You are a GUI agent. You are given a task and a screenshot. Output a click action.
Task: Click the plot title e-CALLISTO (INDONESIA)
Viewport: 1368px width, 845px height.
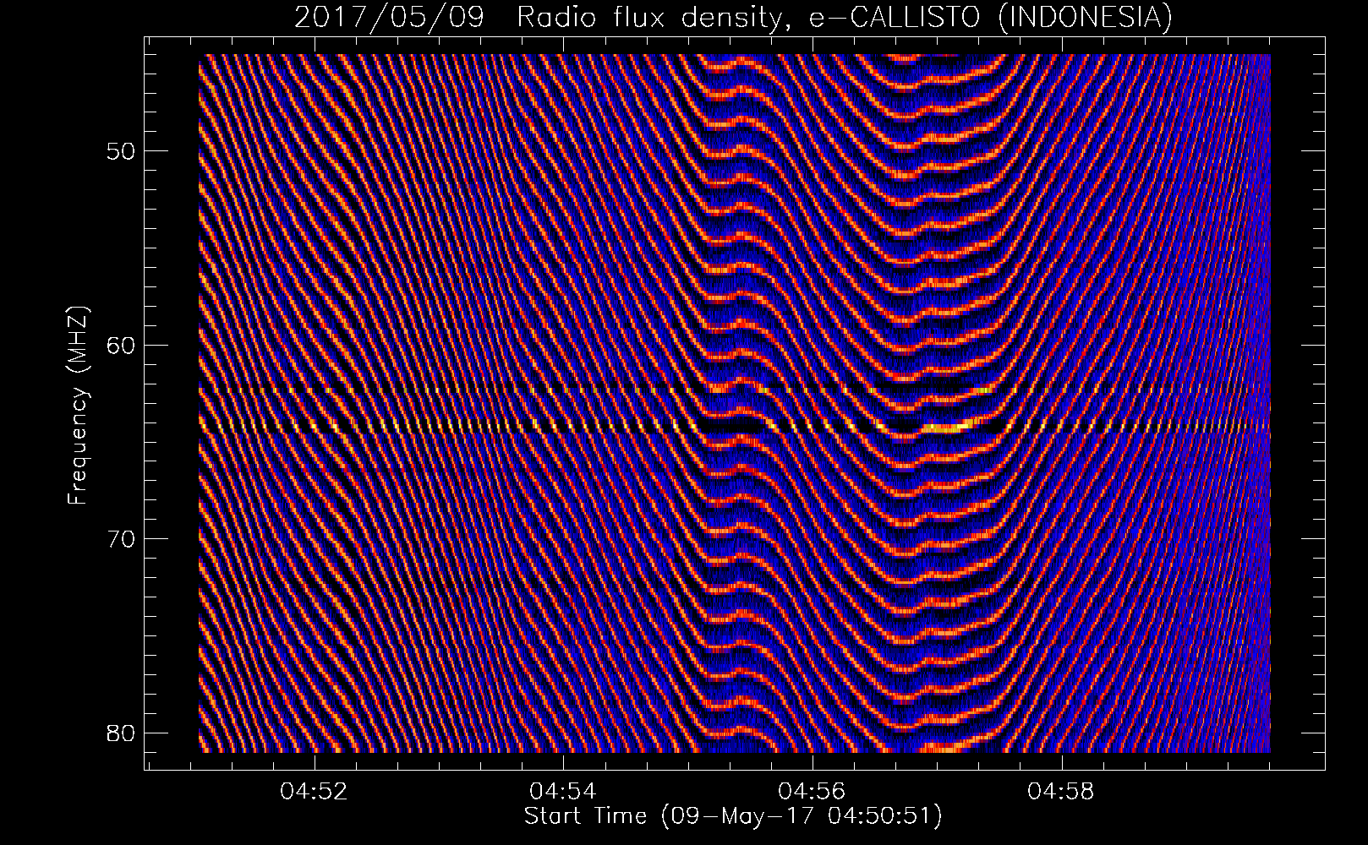[733, 16]
